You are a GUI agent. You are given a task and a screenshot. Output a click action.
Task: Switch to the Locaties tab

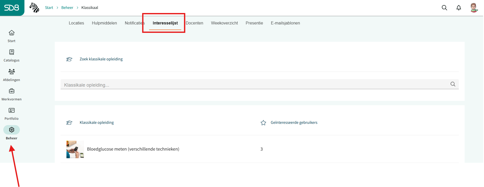(x=76, y=23)
